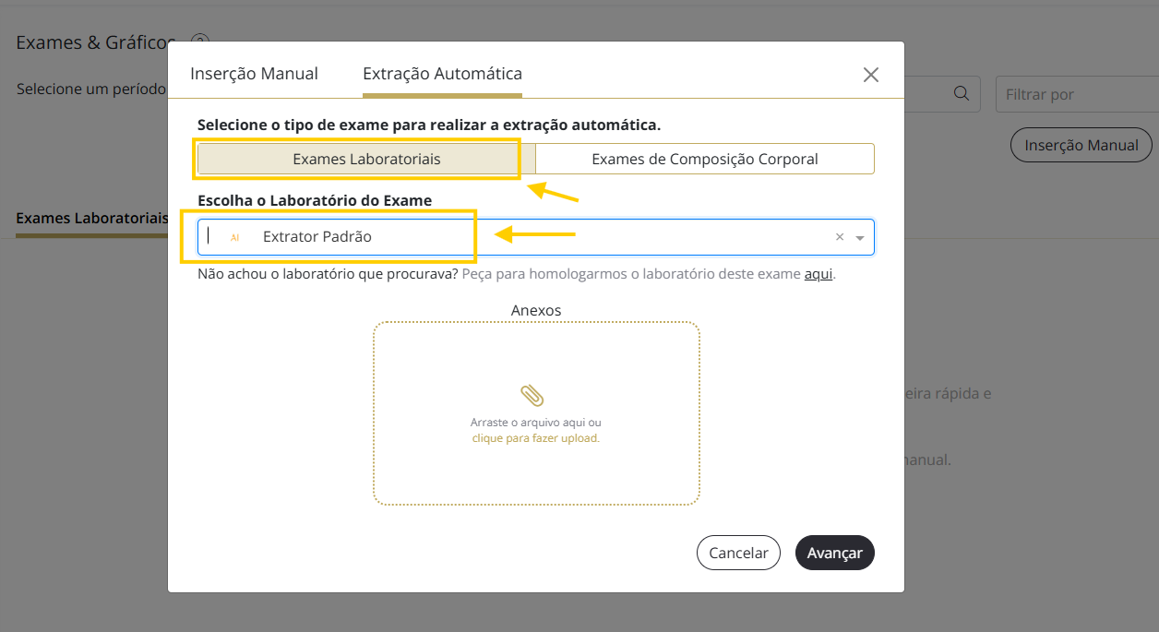Image resolution: width=1159 pixels, height=632 pixels.
Task: Click the 'clique para fazer upload' link
Action: click(535, 438)
